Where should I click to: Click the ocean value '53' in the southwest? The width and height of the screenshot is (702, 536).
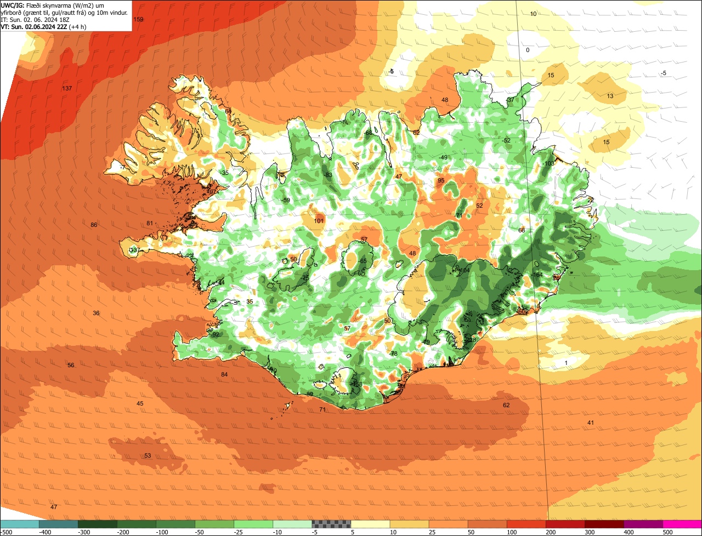148,455
